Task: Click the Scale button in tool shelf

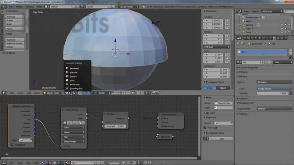Action: coord(15,24)
